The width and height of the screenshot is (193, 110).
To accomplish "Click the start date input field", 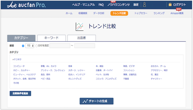I will [x=60, y=46].
